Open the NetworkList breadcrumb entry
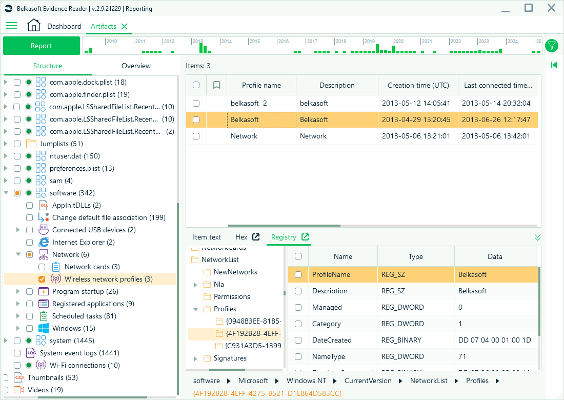This screenshot has height=400, width=564. point(429,381)
